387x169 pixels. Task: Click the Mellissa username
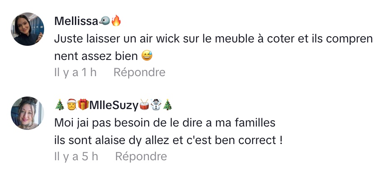pos(76,21)
